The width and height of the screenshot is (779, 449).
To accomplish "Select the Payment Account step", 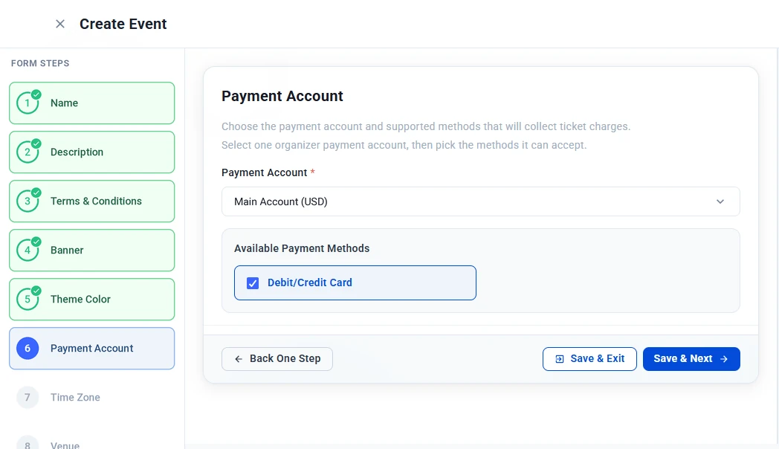I will coord(92,348).
